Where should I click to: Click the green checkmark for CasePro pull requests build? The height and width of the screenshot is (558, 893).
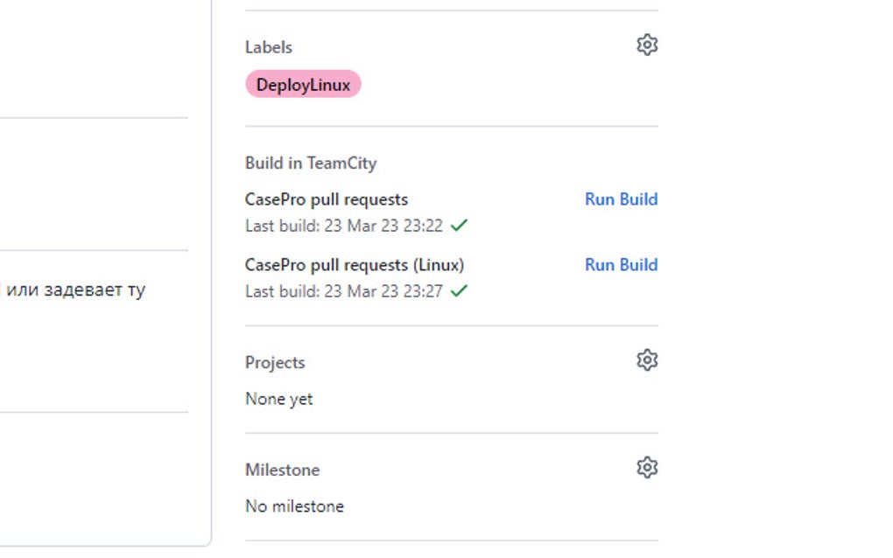pyautogui.click(x=460, y=225)
